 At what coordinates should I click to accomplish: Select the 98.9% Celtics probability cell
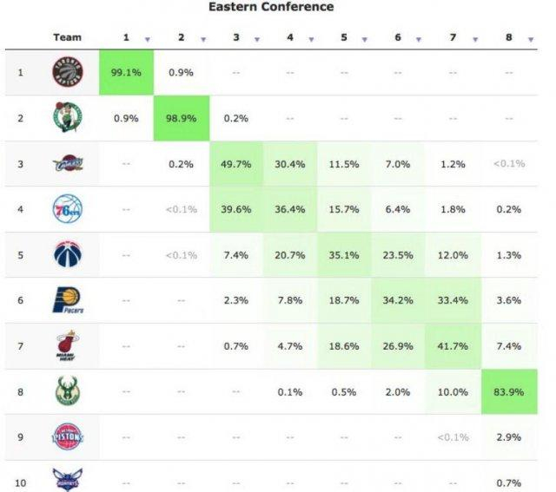point(181,118)
